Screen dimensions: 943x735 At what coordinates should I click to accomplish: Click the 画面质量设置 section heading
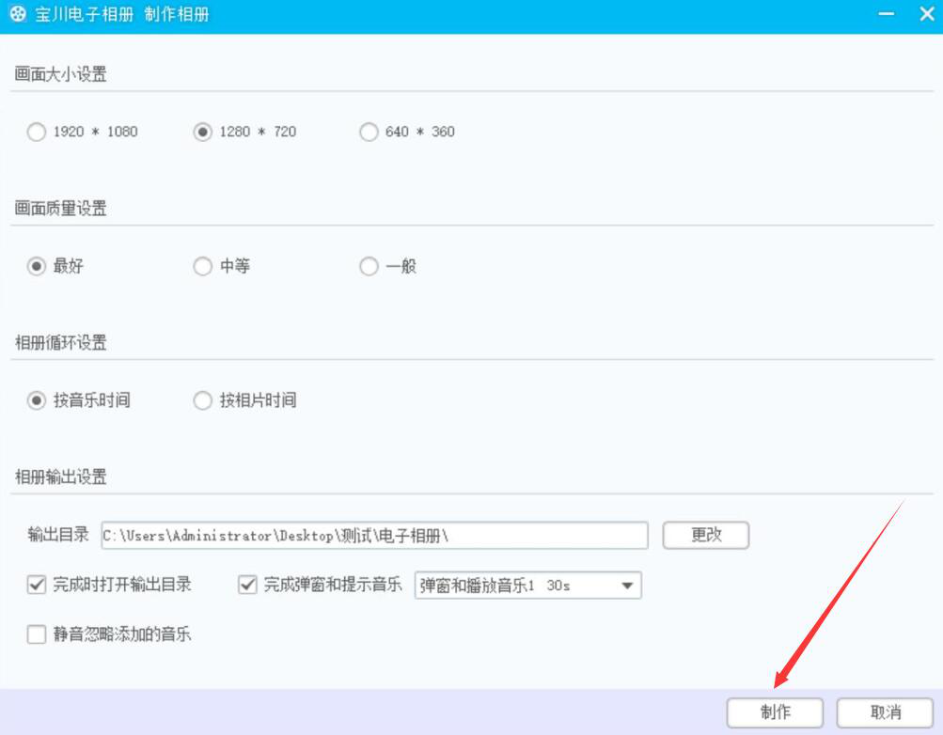click(61, 209)
